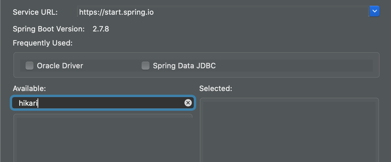
Task: Place cursor on the word hikari
Action: 28,103
